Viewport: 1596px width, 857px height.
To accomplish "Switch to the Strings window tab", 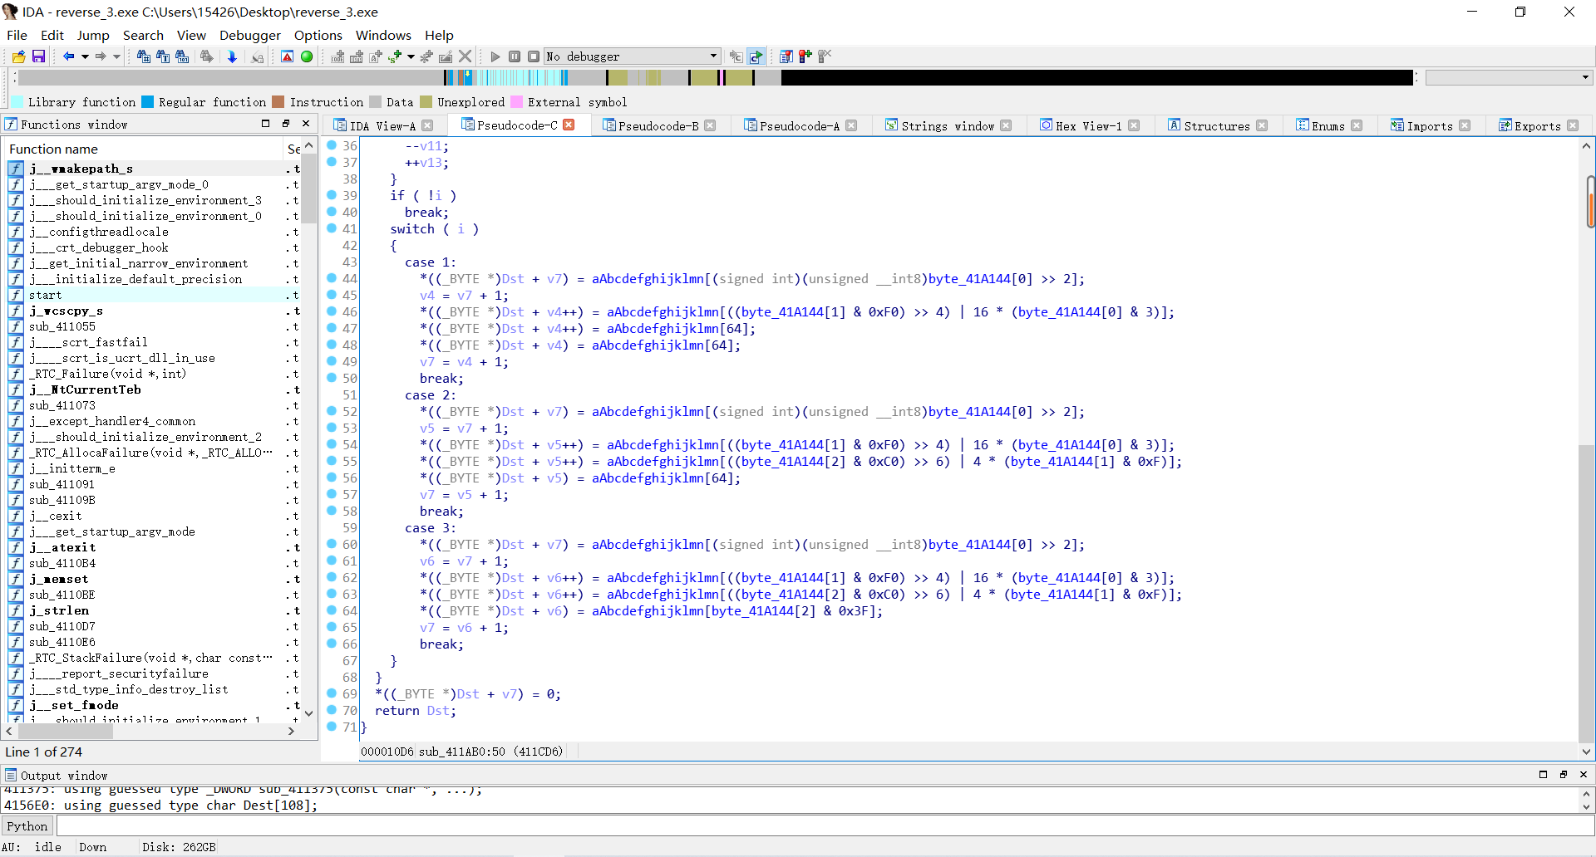I will [947, 125].
